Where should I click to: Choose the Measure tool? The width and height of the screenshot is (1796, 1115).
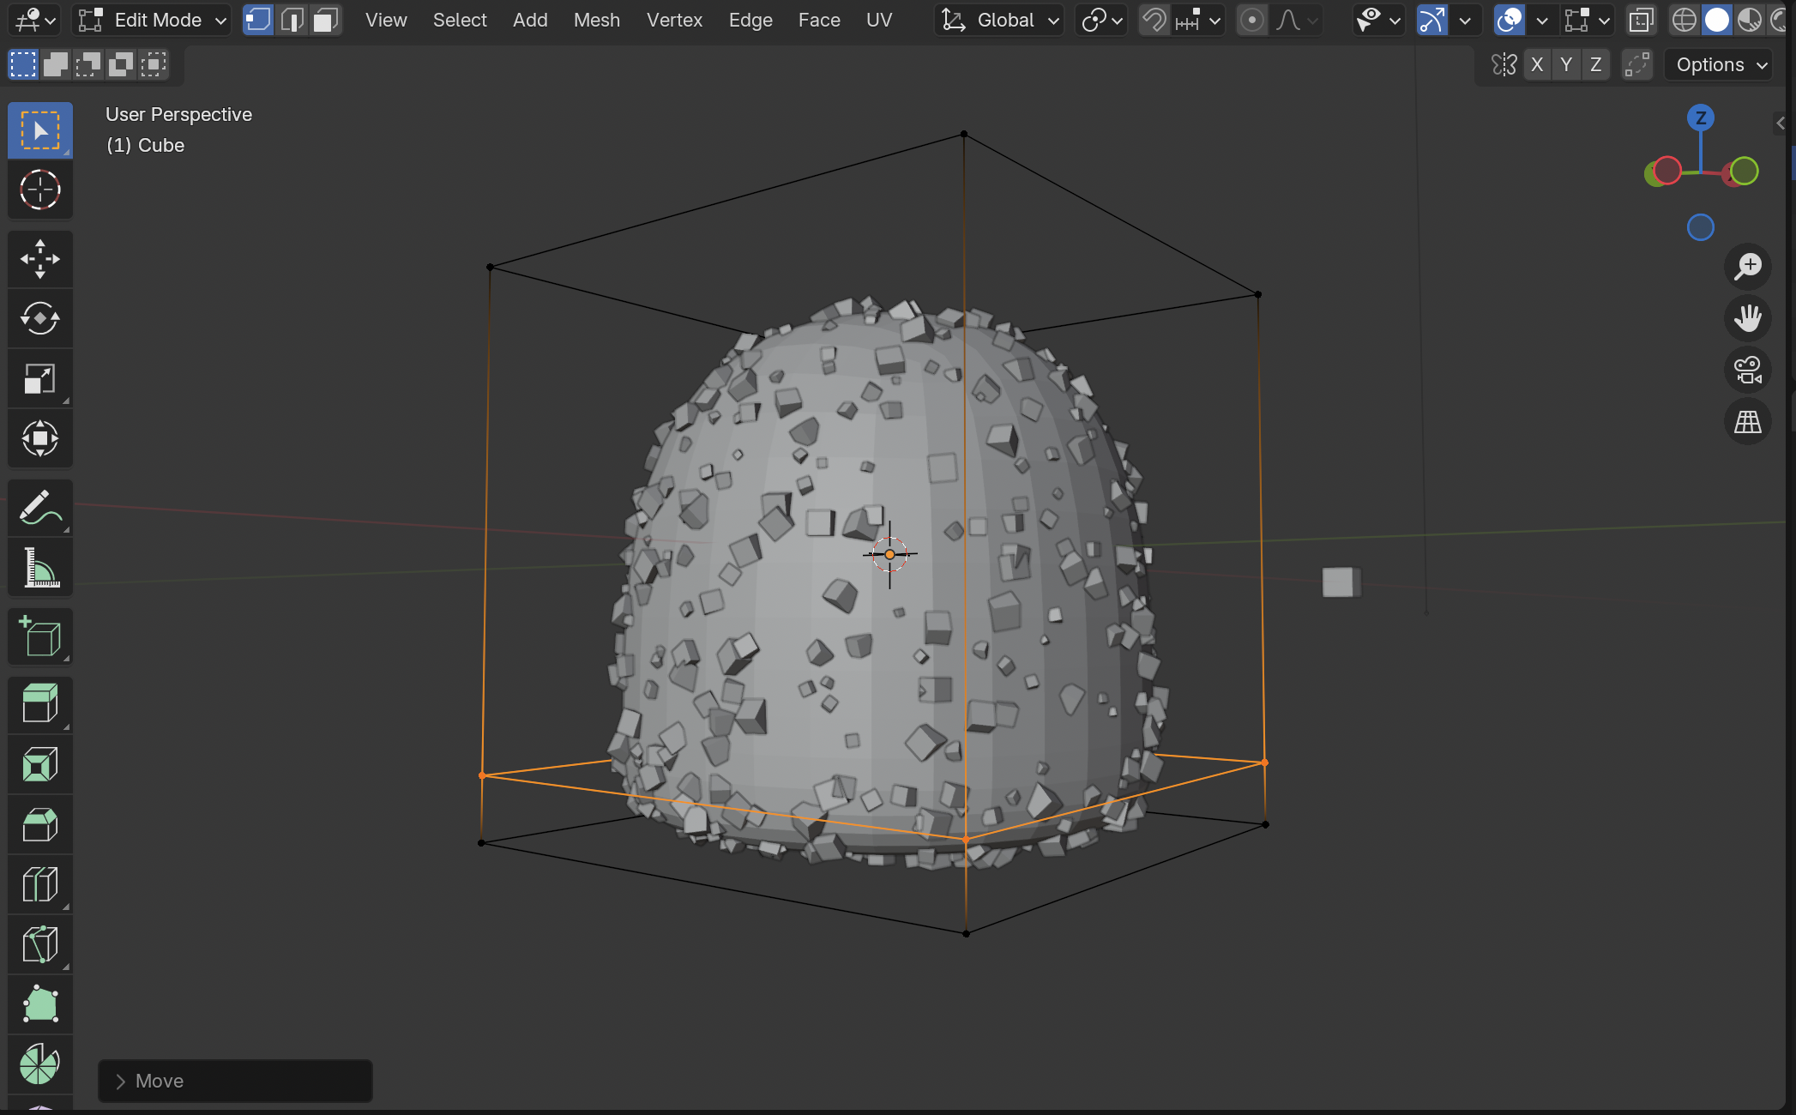pos(39,567)
